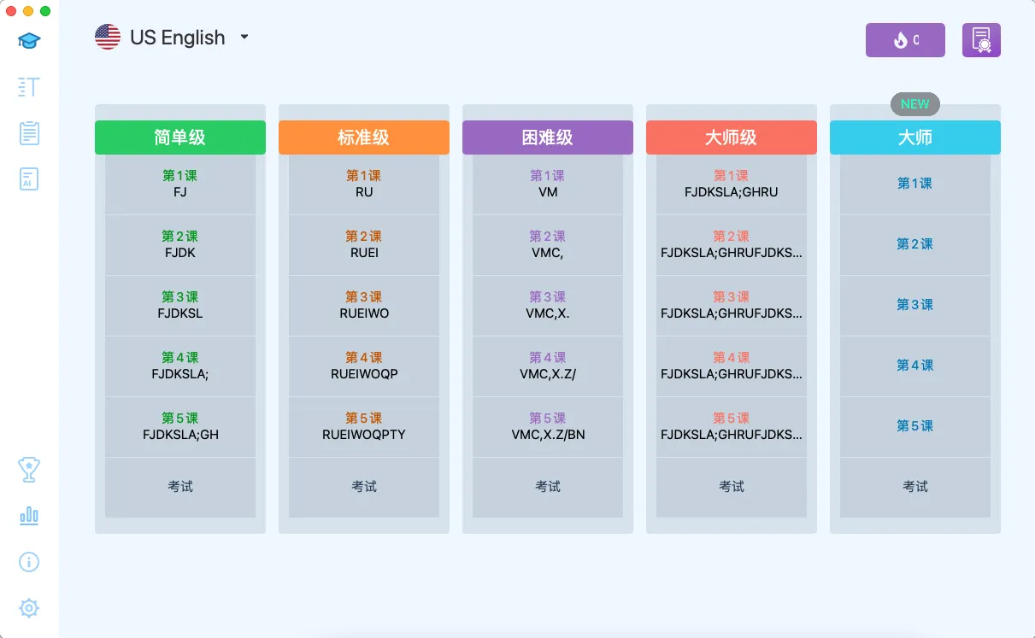
Task: Start 第5课 RUEIWOQPTY lesson
Action: click(x=364, y=426)
